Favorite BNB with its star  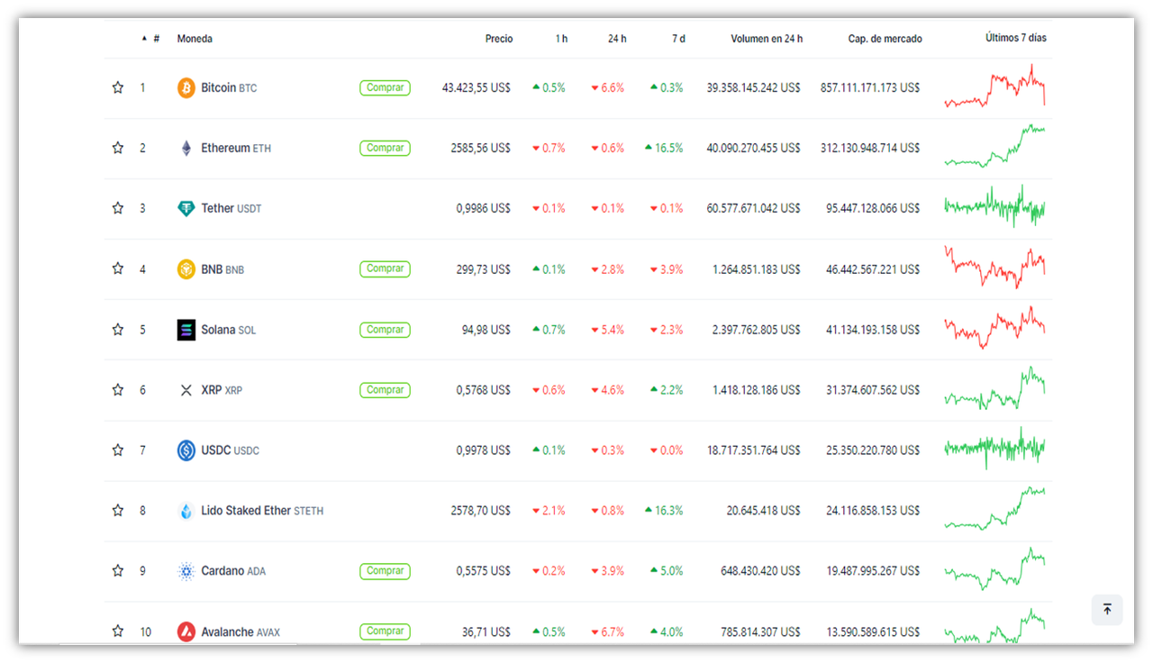[117, 268]
